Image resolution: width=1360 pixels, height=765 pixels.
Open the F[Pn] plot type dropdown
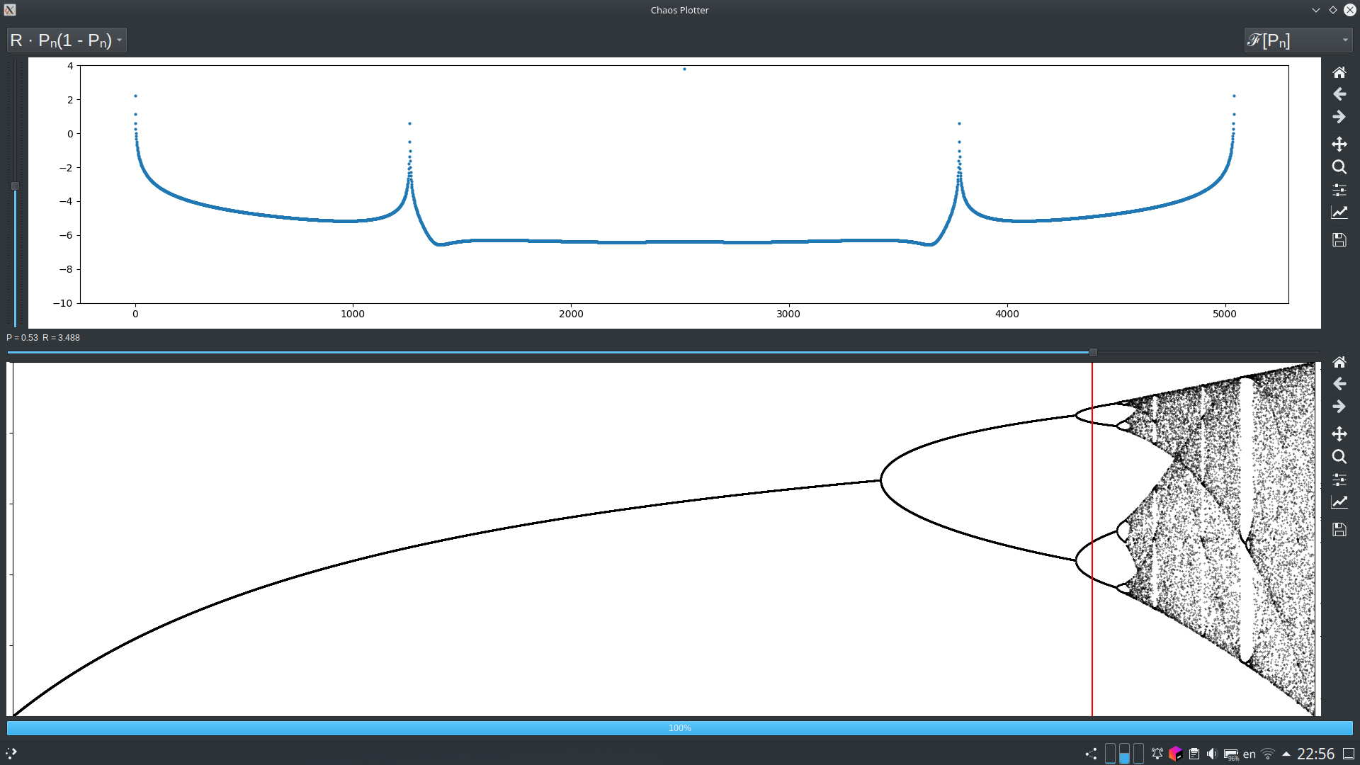(1298, 40)
